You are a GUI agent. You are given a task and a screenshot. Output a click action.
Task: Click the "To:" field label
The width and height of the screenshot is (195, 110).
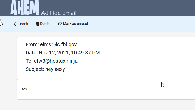coord(29,61)
